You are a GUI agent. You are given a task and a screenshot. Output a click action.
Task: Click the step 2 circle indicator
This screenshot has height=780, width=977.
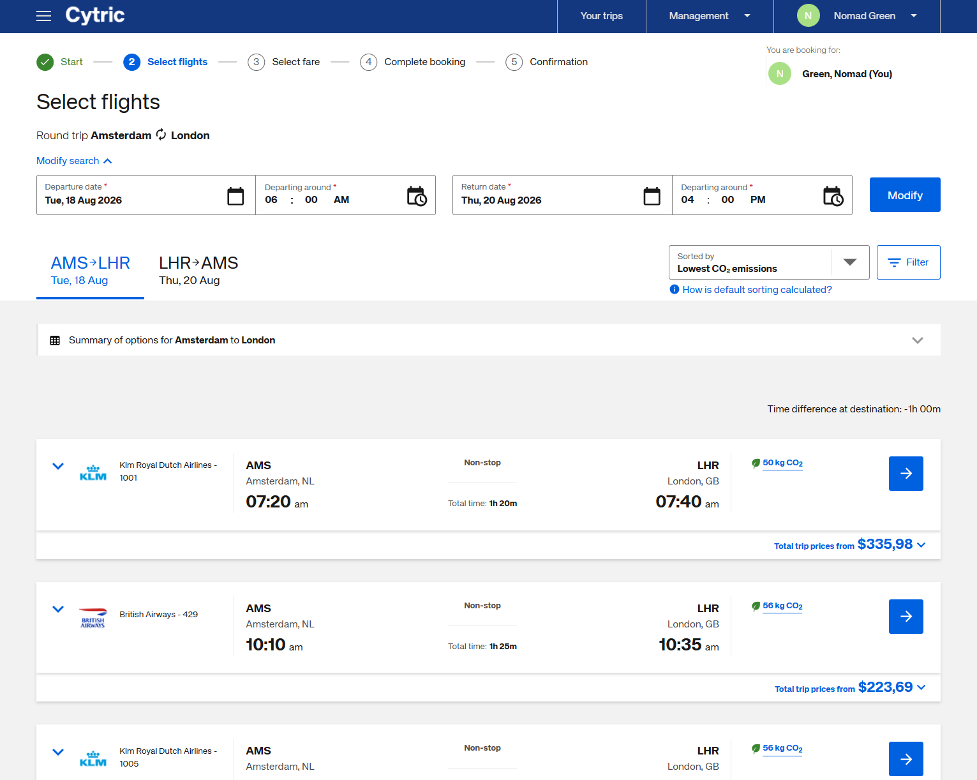point(131,62)
